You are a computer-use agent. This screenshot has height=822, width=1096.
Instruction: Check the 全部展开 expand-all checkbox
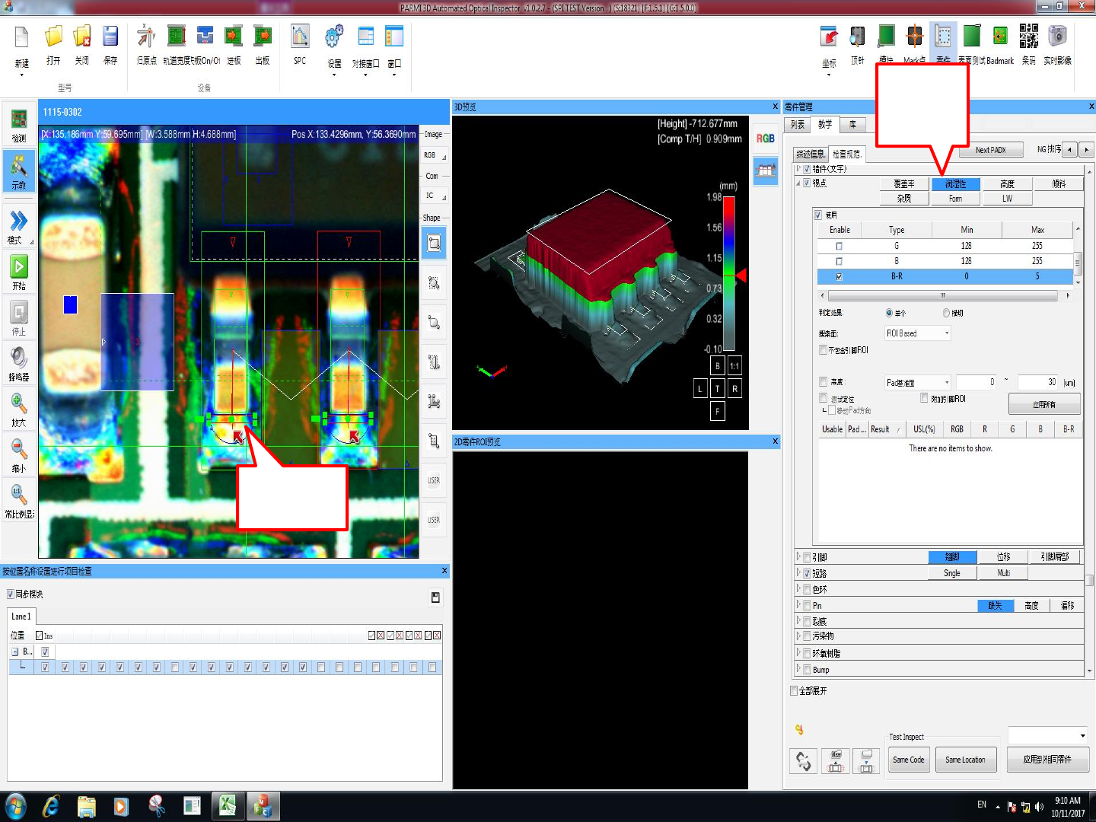(795, 691)
